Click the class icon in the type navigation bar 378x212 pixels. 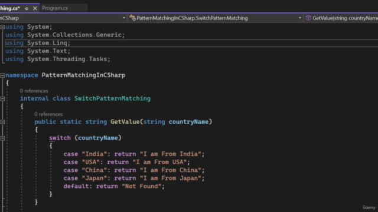click(x=132, y=18)
